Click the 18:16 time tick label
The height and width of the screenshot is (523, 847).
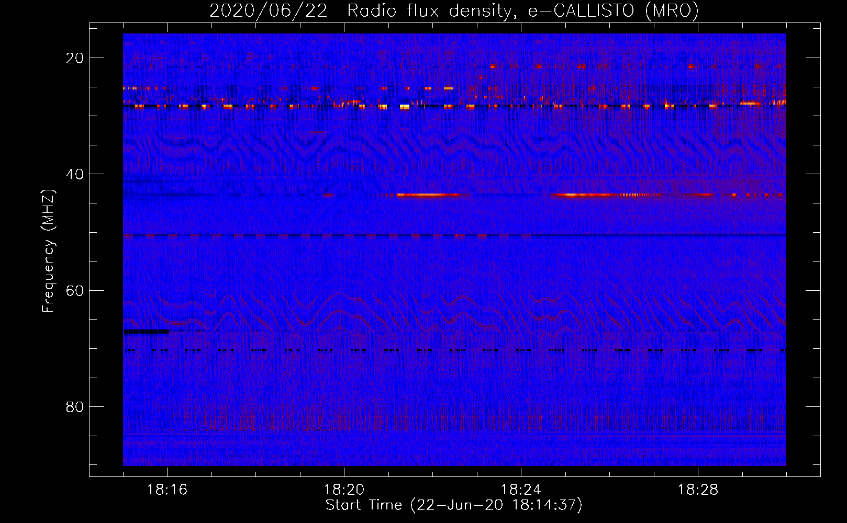(168, 490)
